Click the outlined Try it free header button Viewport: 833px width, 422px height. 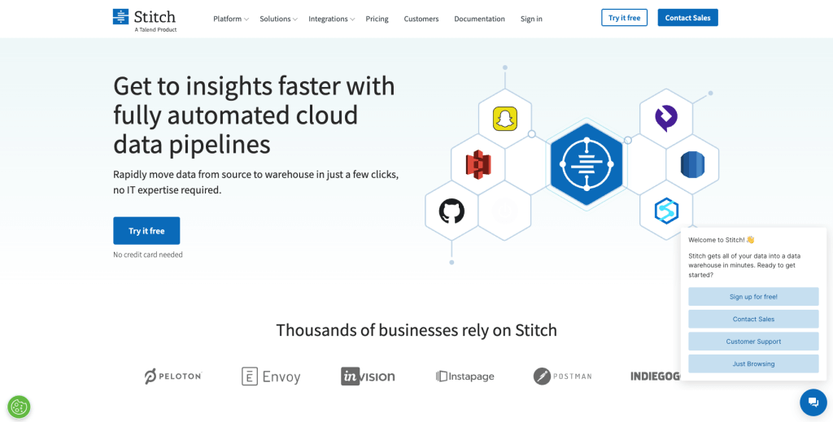click(x=624, y=18)
